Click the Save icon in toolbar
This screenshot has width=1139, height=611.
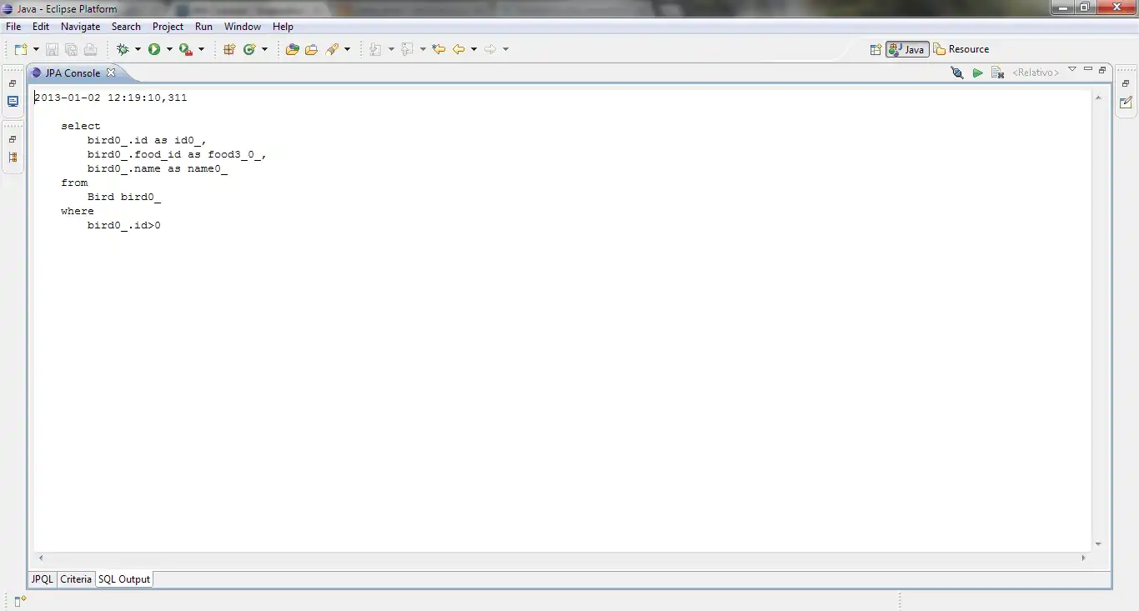(x=52, y=49)
